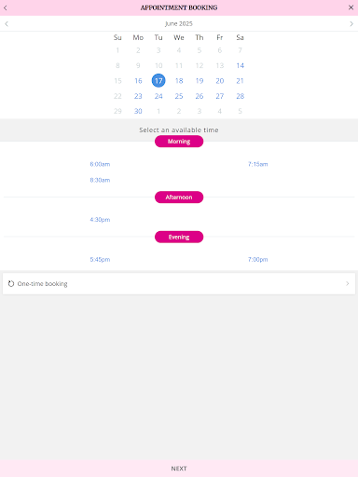358x477 pixels.
Task: Continue with the NEXT button
Action: (x=179, y=469)
